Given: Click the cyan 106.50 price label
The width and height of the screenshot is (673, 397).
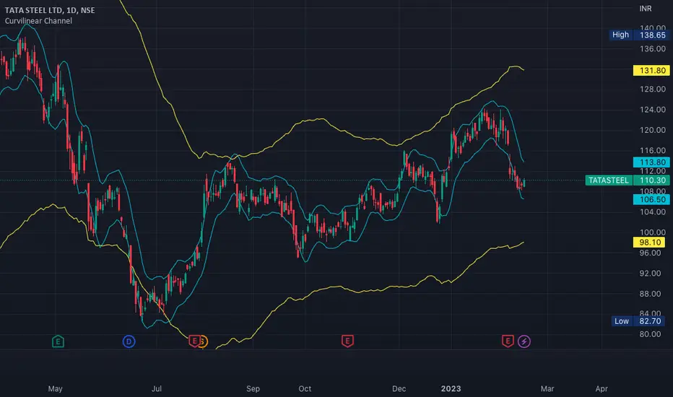Looking at the screenshot, I should [x=651, y=199].
